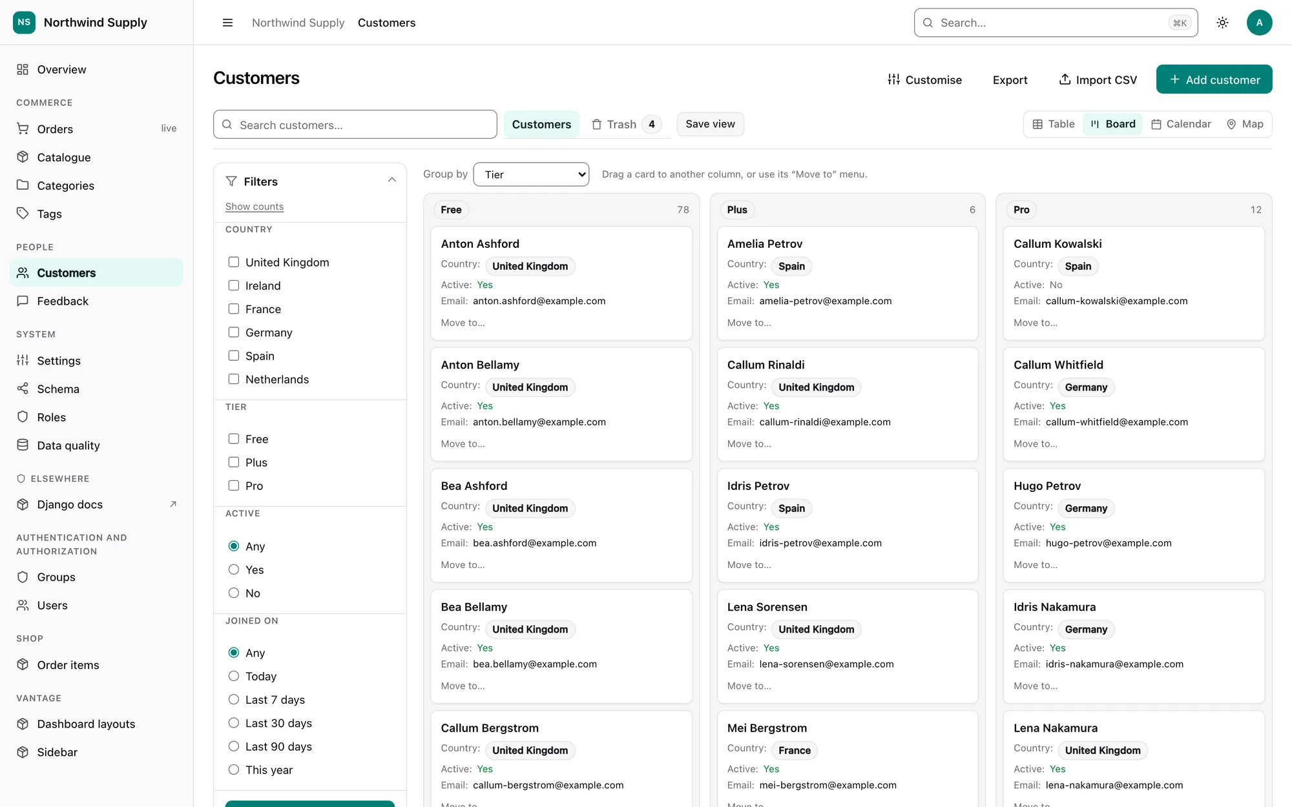Toggle the sidebar hamburger menu icon
Screen dimensions: 1292x807
click(x=227, y=23)
